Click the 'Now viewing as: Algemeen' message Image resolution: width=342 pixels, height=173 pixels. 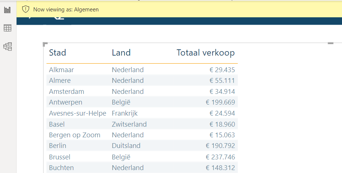(66, 10)
